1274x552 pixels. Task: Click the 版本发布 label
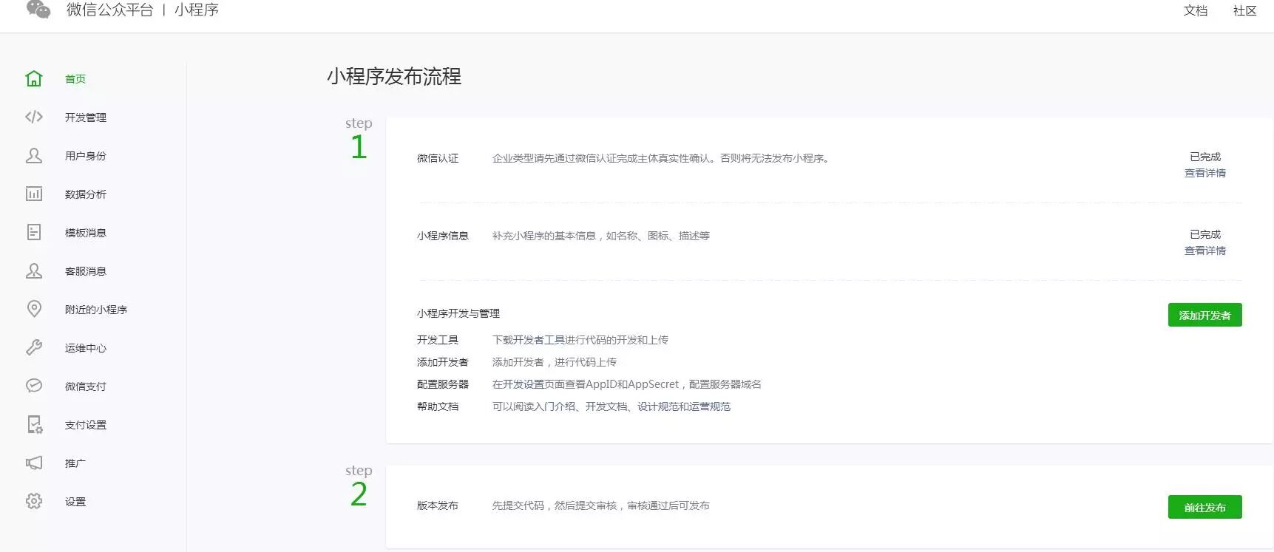(x=438, y=505)
